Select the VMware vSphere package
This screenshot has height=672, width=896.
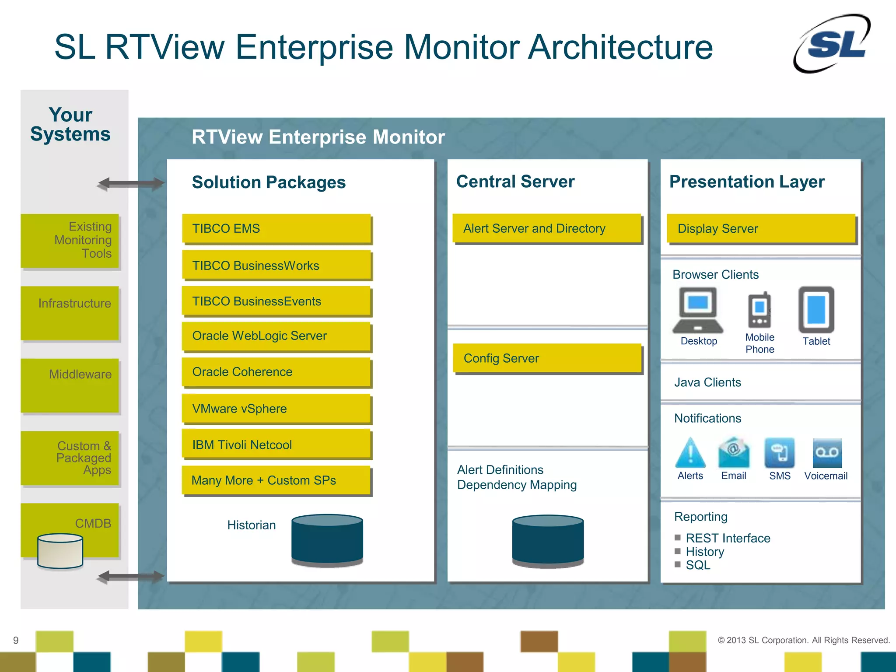[x=276, y=409]
